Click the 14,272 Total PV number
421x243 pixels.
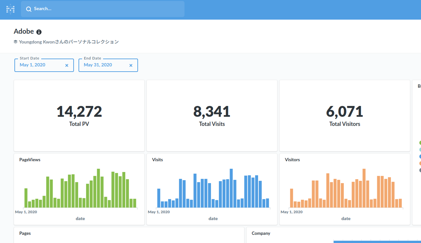(79, 112)
